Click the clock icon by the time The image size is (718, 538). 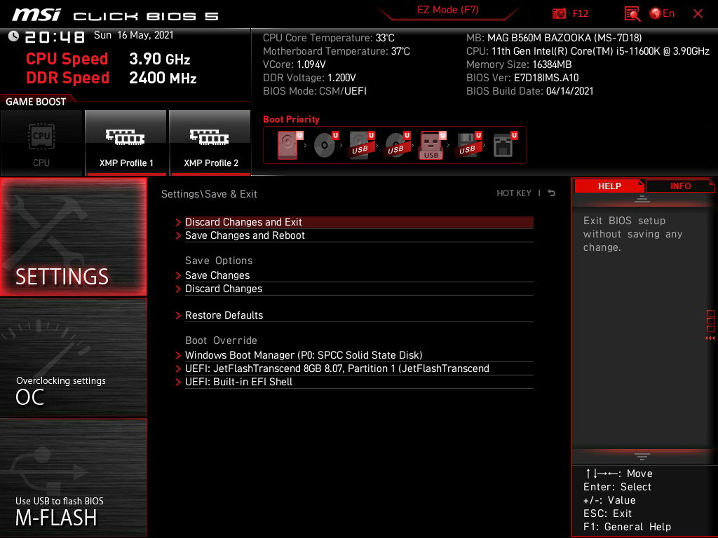pos(13,36)
